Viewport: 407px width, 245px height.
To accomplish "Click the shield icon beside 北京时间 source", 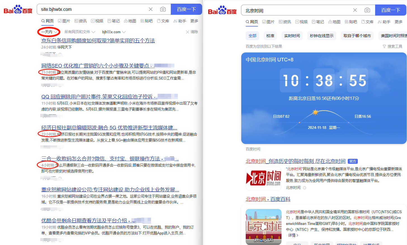I will pos(305,188).
